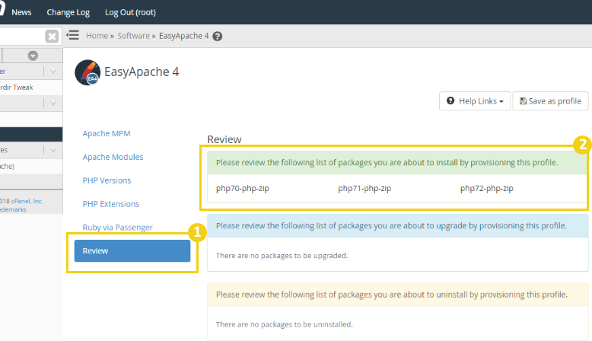Image resolution: width=592 pixels, height=341 pixels.
Task: Click Save as profile button
Action: 550,100
